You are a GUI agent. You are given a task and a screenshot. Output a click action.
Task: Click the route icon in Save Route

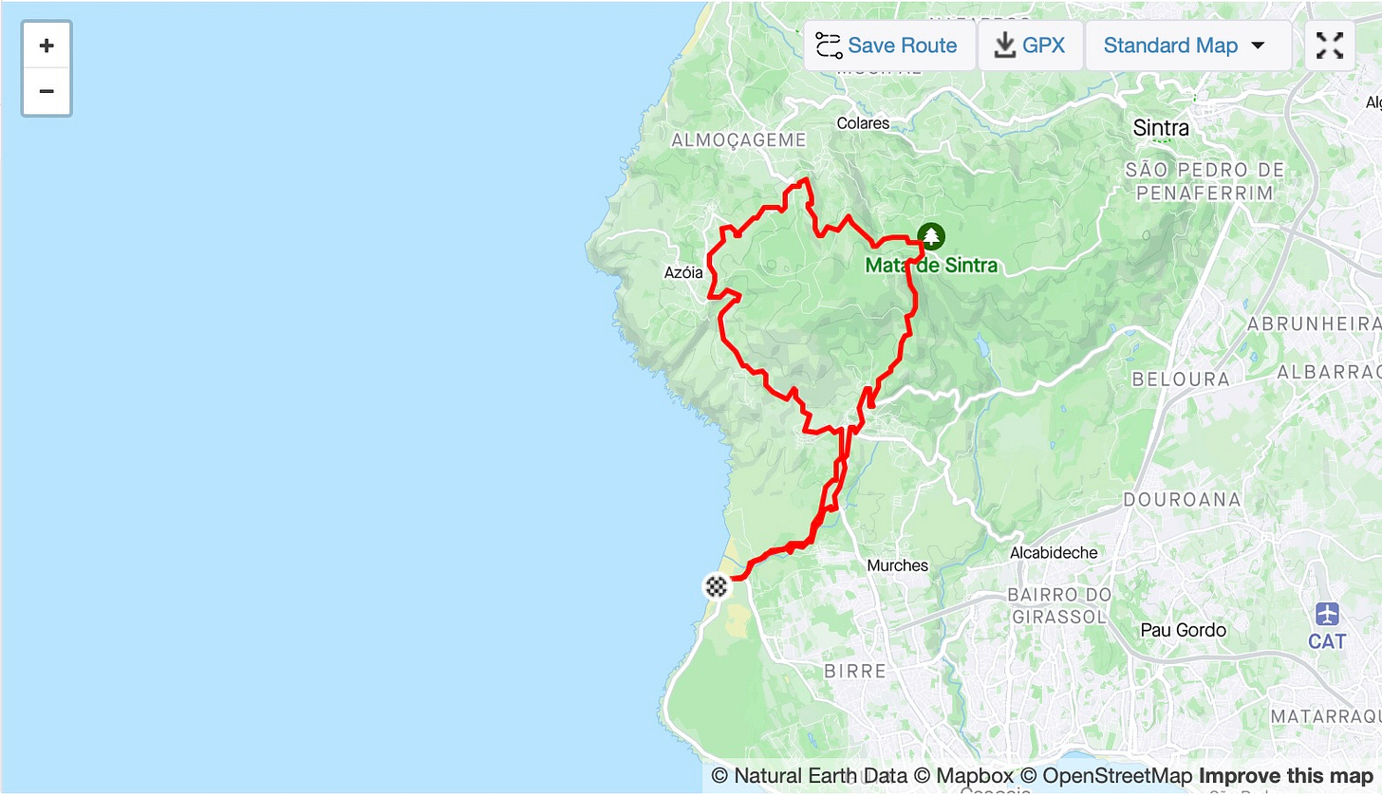pos(829,46)
